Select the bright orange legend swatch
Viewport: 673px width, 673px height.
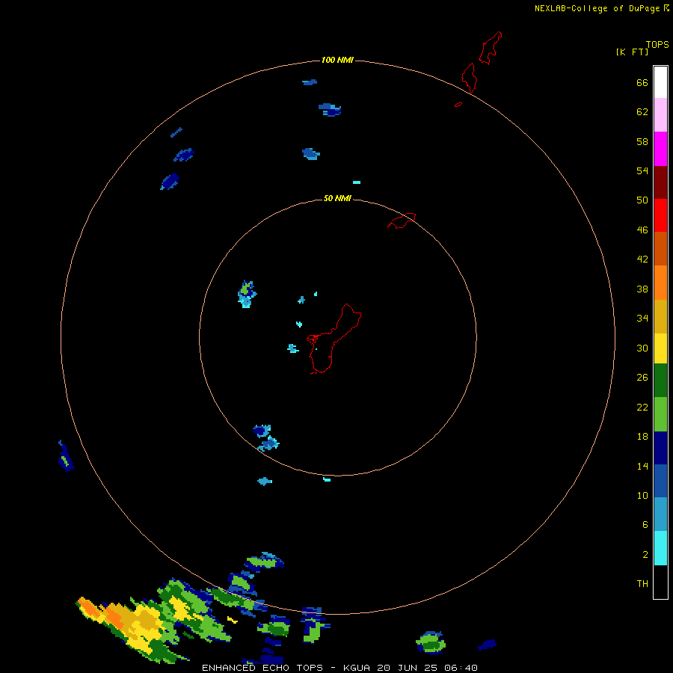(x=660, y=283)
